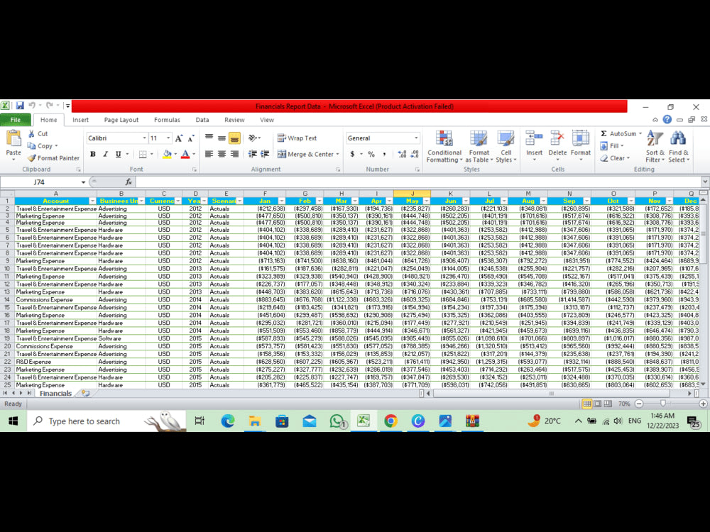Open the font size 11 dropdown
Screen dimensions: 710x532
[x=168, y=138]
